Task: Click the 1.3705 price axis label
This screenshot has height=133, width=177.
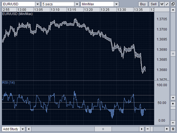Action: coord(162,19)
